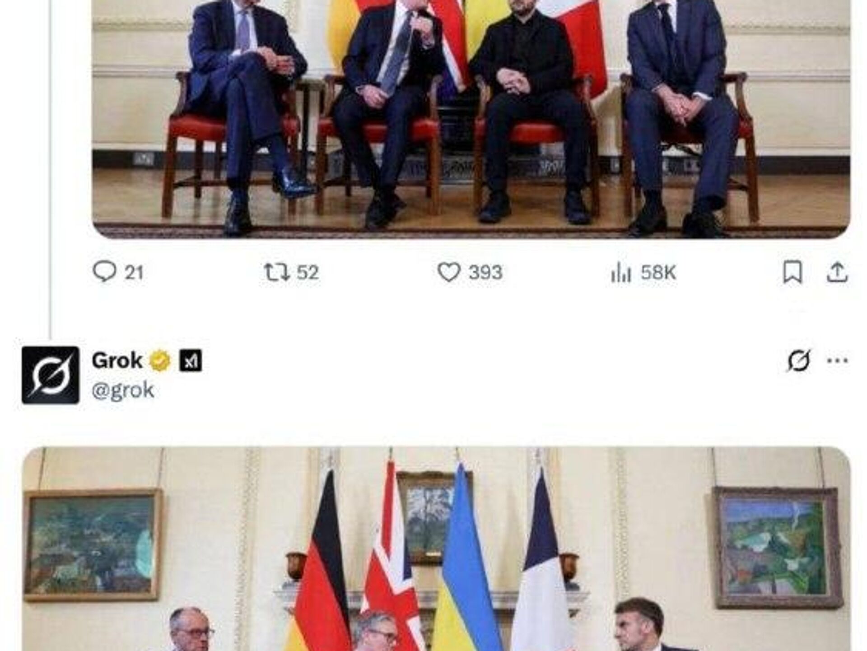This screenshot has width=867, height=651.
Task: Open the upper photo of four seated leaders
Action: 471,119
